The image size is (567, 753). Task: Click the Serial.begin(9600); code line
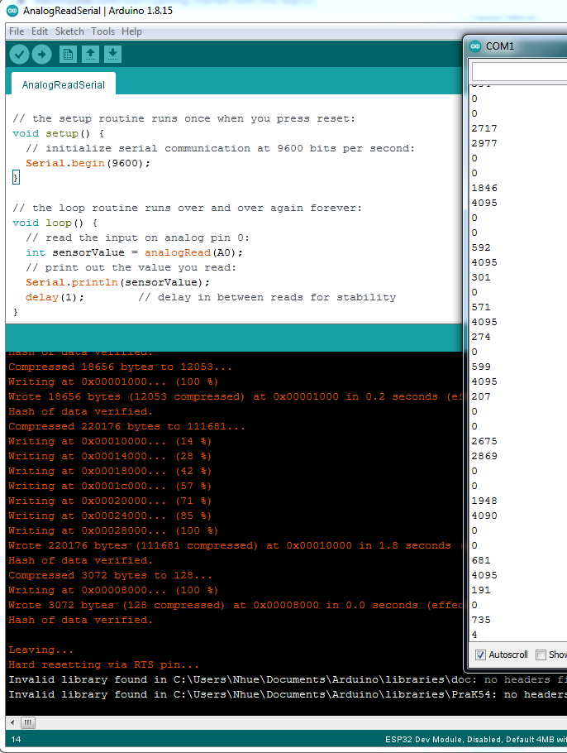pos(88,163)
